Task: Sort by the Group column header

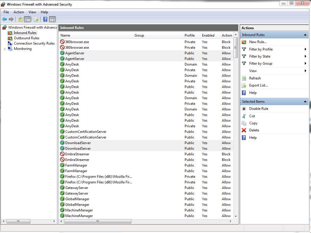Action: [x=157, y=35]
